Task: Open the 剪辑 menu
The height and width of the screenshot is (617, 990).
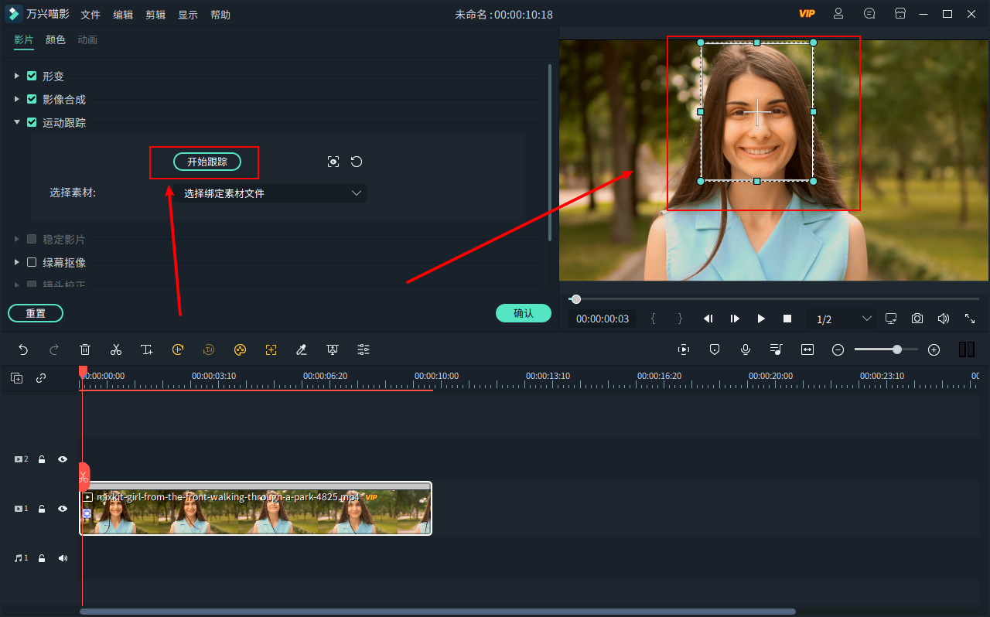Action: (155, 15)
